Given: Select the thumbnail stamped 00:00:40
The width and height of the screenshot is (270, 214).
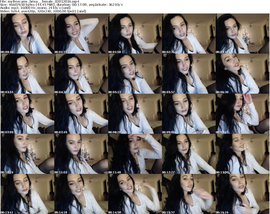Looking at the screenshot, I should tap(27, 34).
